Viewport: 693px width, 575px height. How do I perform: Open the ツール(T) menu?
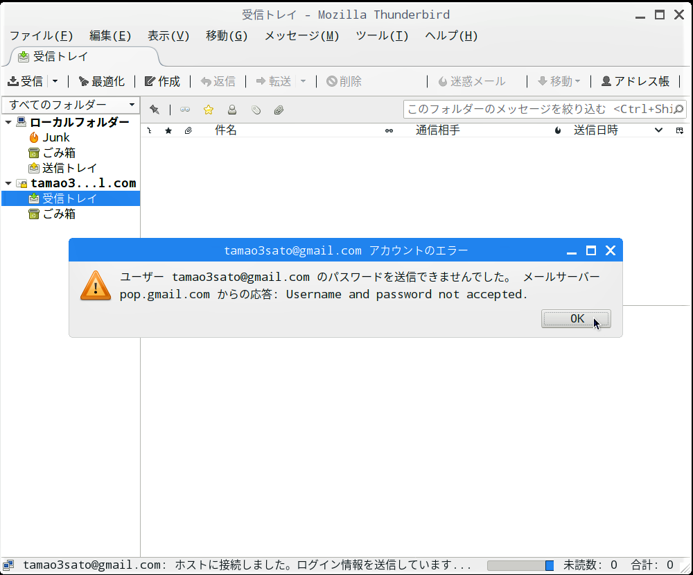(x=382, y=36)
